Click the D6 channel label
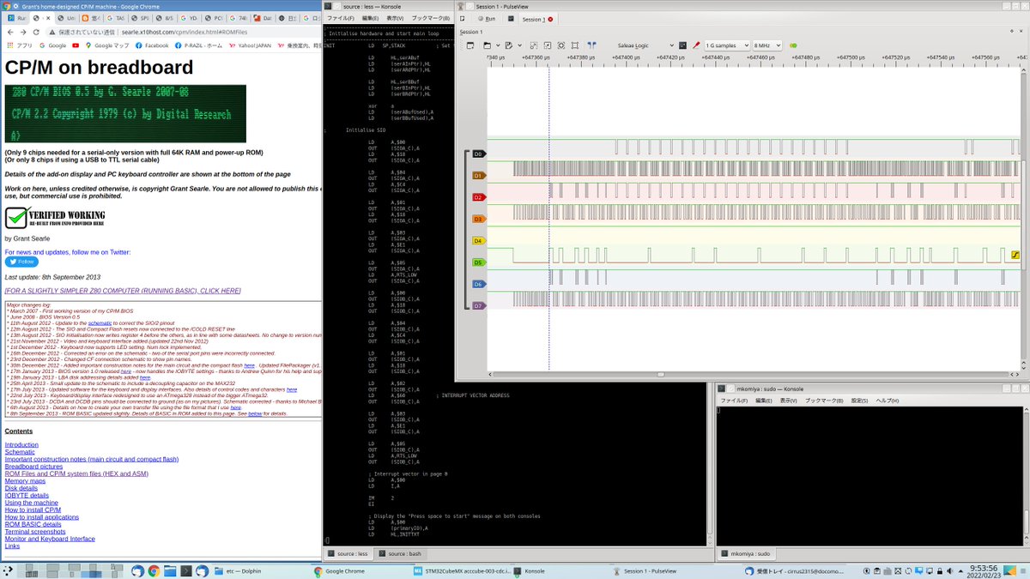This screenshot has width=1030, height=579. coord(478,284)
